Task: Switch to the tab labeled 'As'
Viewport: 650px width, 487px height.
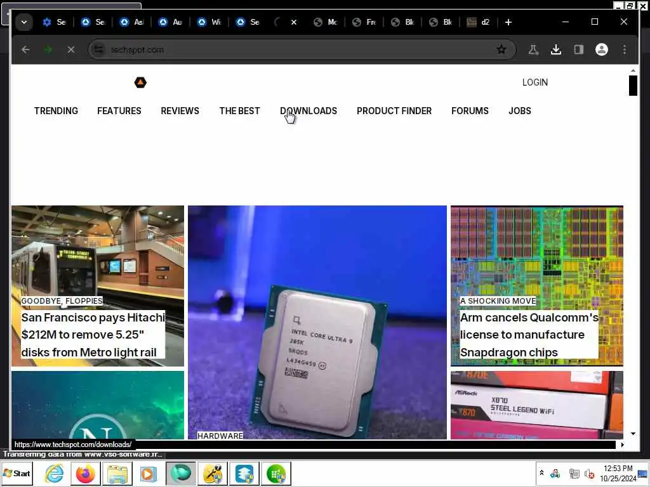Action: tap(131, 22)
